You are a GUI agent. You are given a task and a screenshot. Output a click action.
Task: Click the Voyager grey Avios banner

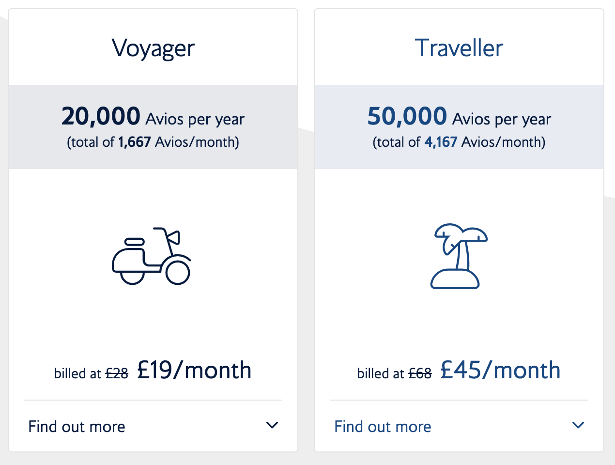coord(153,127)
